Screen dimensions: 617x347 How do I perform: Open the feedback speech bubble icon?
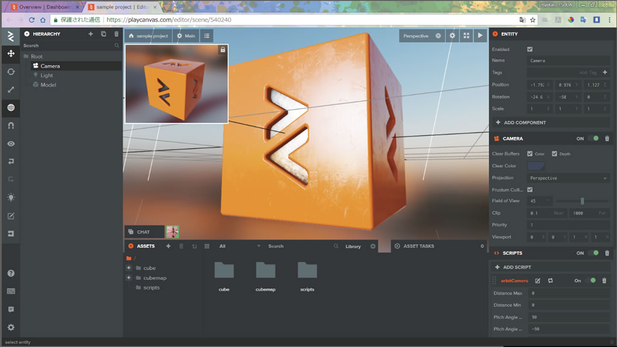tap(11, 309)
